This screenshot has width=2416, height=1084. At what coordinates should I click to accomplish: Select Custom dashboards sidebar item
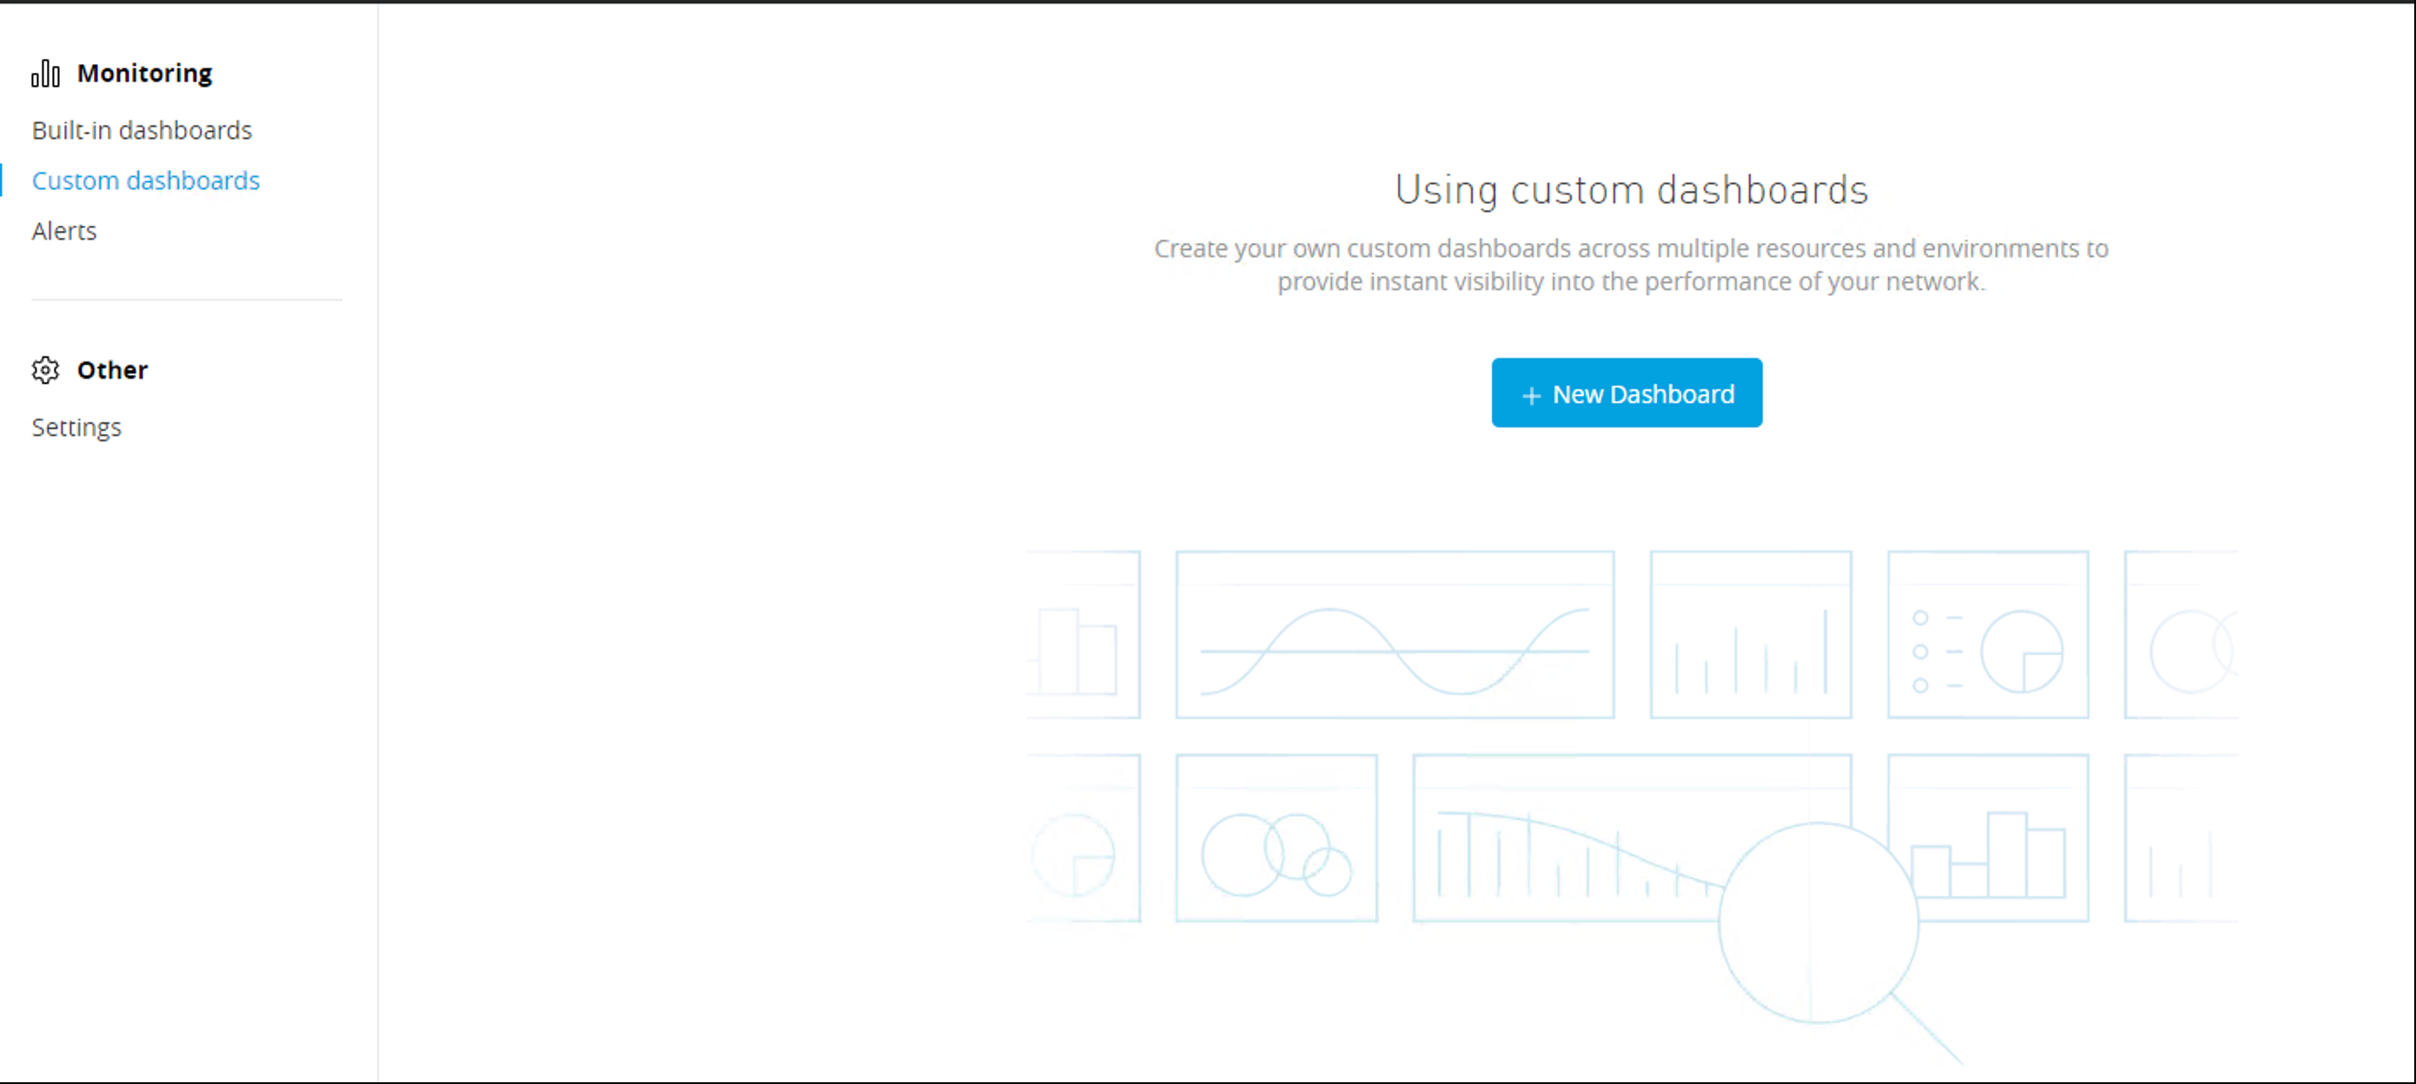click(145, 180)
